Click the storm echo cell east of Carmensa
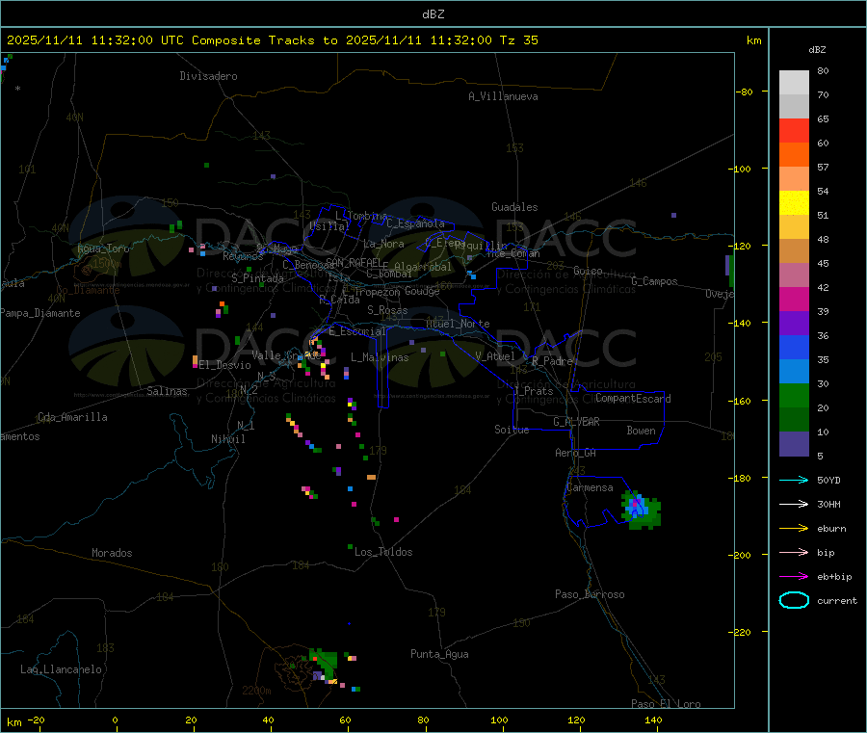Image resolution: width=867 pixels, height=733 pixels. (641, 510)
